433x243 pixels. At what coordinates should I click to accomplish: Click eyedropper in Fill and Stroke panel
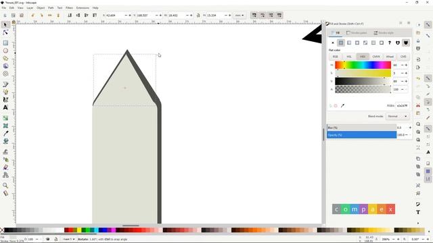(342, 105)
